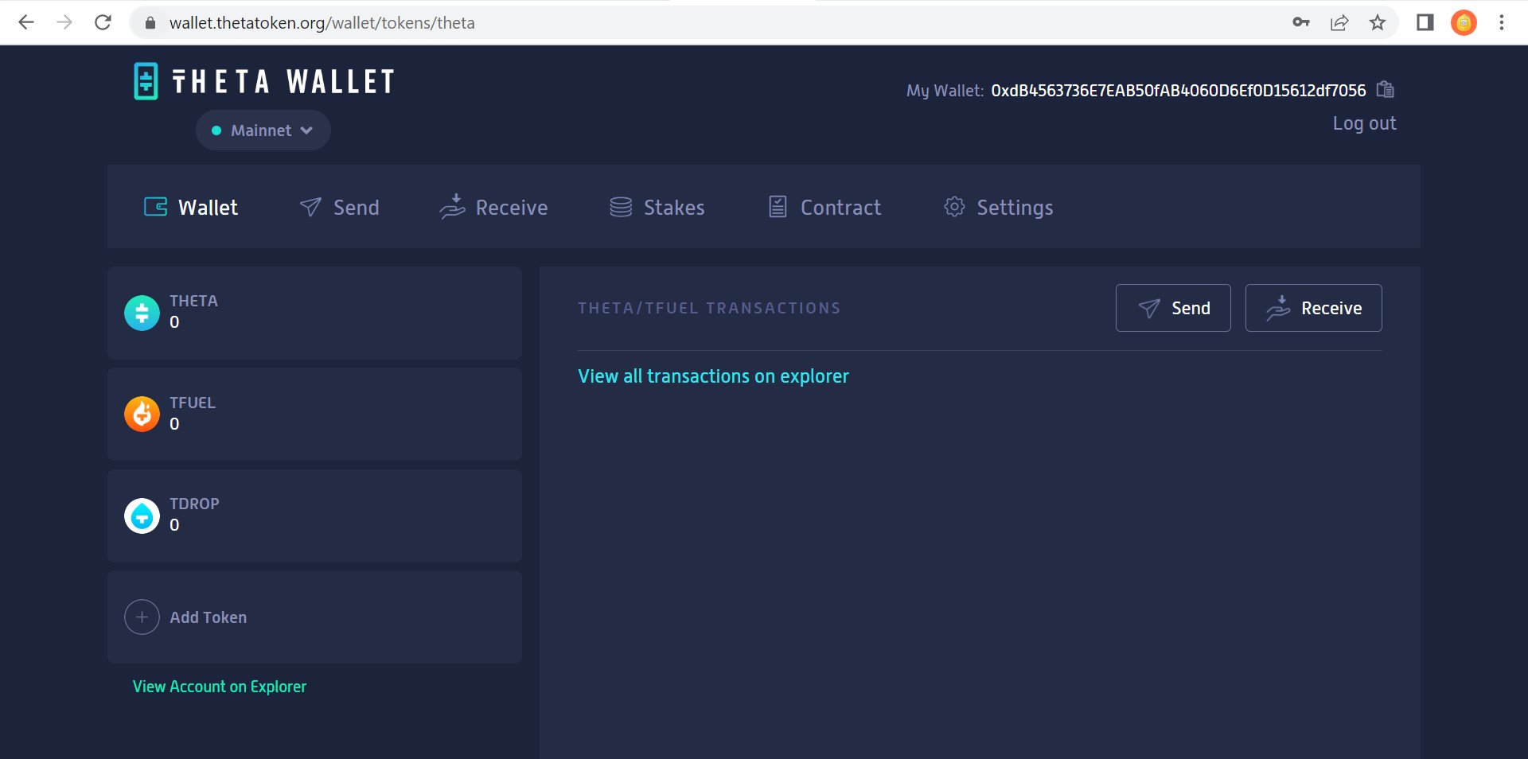Click the Theta Wallet logo icon
The image size is (1528, 759).
(x=146, y=81)
